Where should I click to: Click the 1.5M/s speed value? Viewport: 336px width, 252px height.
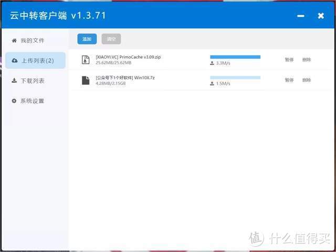pyautogui.click(x=223, y=83)
